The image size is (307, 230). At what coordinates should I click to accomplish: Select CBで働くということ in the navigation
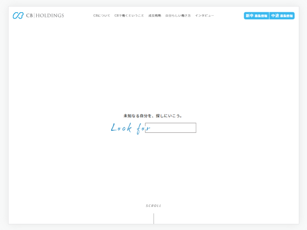pyautogui.click(x=129, y=16)
